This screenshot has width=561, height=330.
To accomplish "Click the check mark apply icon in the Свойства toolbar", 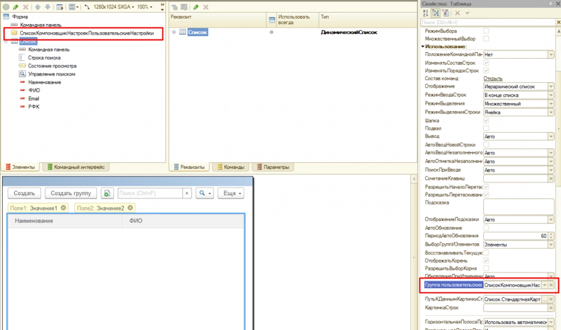I will point(467,13).
